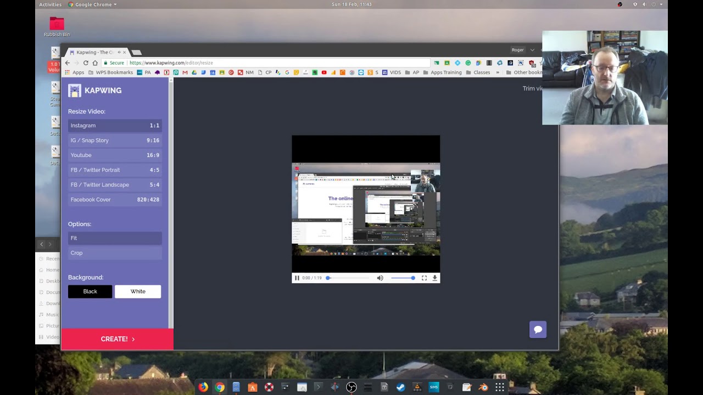
Task: Show all applications grid in the dock
Action: (x=500, y=387)
